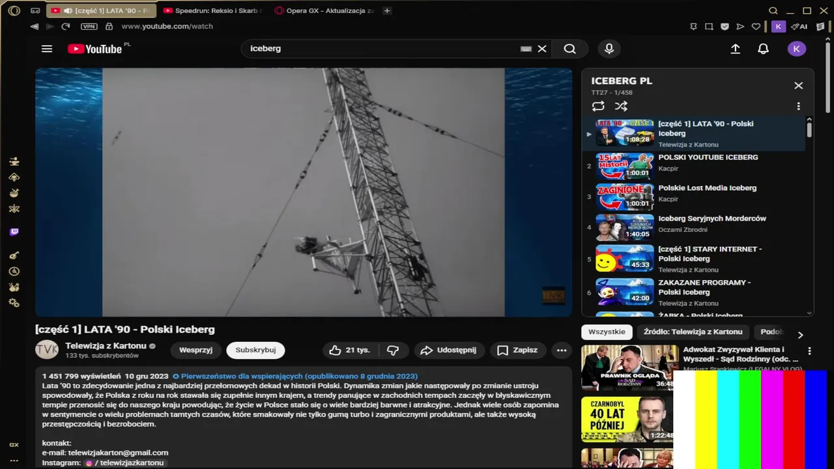Open a new tab with plus button
This screenshot has width=834, height=469.
(387, 10)
